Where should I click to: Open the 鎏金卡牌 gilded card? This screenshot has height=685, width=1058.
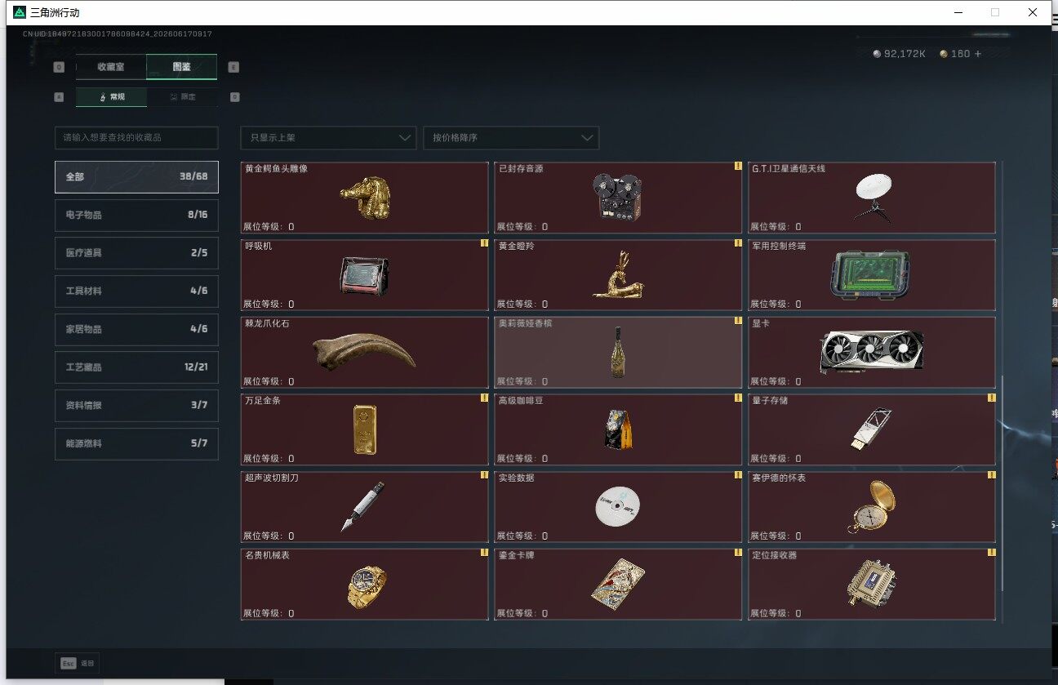pyautogui.click(x=618, y=585)
